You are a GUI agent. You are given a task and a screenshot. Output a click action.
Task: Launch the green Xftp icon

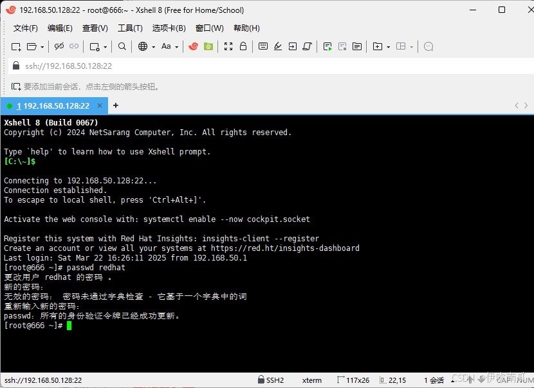coord(208,46)
